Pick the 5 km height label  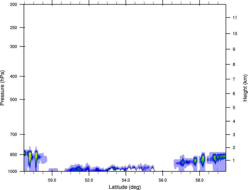234,108
